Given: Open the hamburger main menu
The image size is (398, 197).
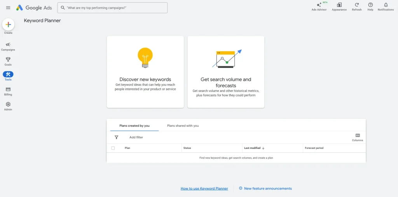Looking at the screenshot, I should tap(8, 8).
